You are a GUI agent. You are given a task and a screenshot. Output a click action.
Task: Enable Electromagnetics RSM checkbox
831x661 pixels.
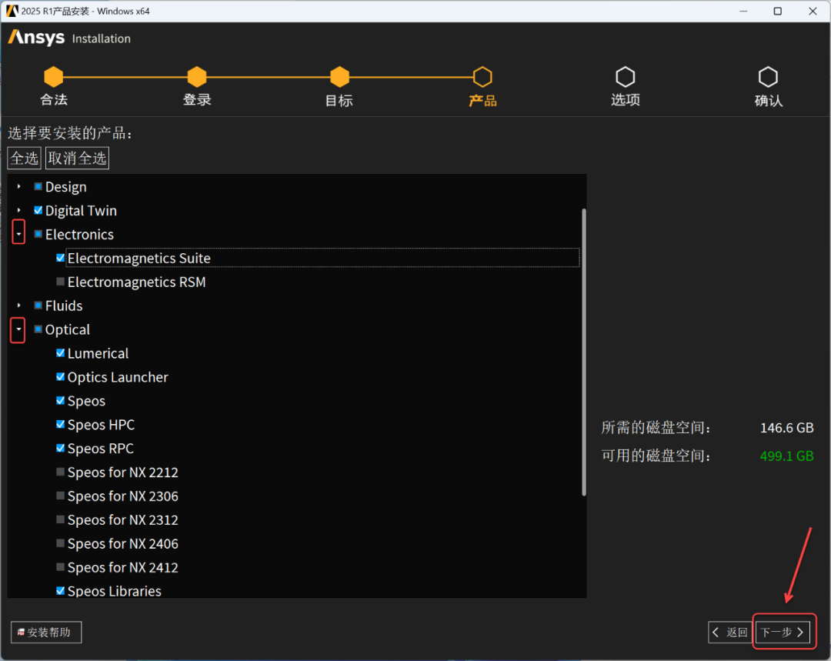pyautogui.click(x=61, y=282)
